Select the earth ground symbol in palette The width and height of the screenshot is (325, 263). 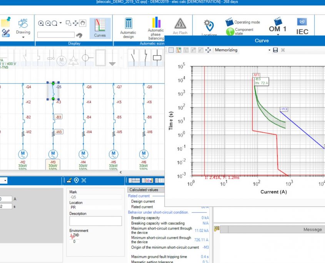pyautogui.click(x=112, y=58)
